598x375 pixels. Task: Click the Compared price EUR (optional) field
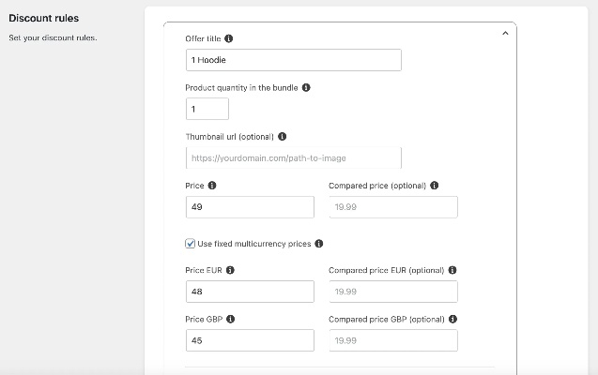coord(392,292)
